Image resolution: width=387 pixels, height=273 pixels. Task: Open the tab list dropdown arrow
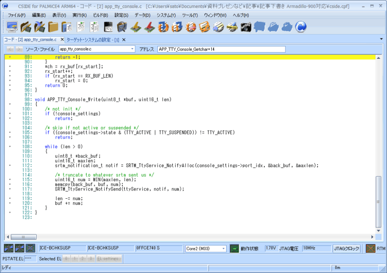tap(381, 39)
